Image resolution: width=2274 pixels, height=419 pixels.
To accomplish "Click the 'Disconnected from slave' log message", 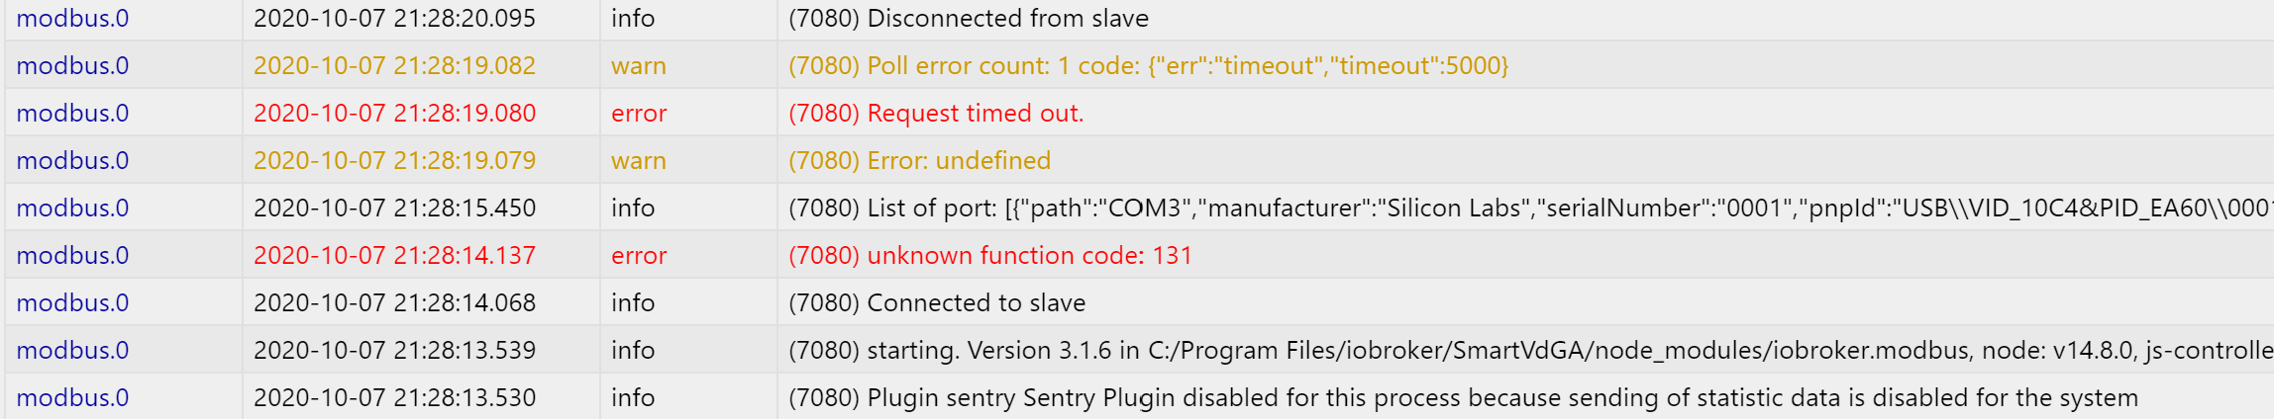I will click(x=968, y=19).
